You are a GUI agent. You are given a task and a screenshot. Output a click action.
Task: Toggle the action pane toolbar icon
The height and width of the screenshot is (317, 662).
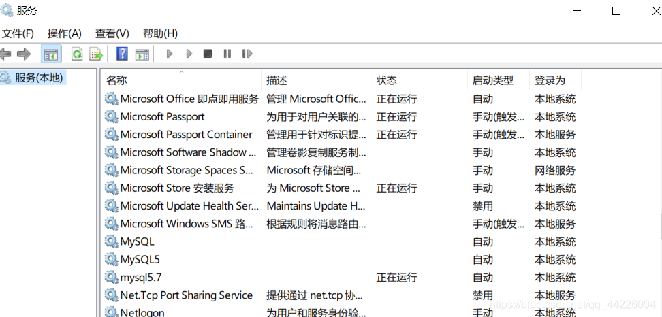[x=142, y=54]
